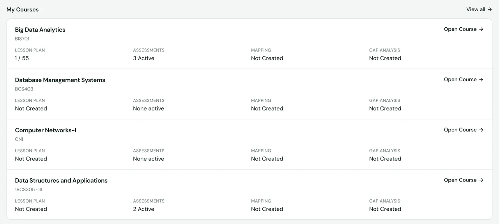Click Mapping Not Created for Database Management Systems
The image size is (499, 224).
coord(267,108)
